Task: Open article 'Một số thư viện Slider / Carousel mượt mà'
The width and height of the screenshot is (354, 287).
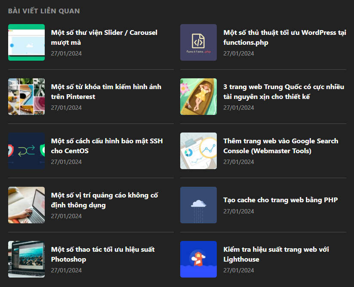Action: 104,37
